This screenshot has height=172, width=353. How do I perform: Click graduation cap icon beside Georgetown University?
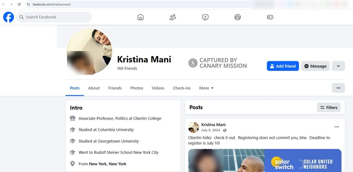pos(72,141)
